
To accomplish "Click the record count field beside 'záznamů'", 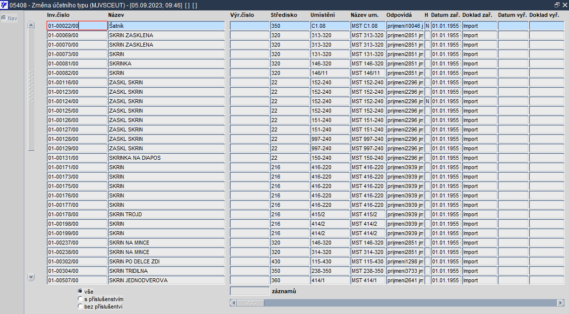I will point(250,291).
